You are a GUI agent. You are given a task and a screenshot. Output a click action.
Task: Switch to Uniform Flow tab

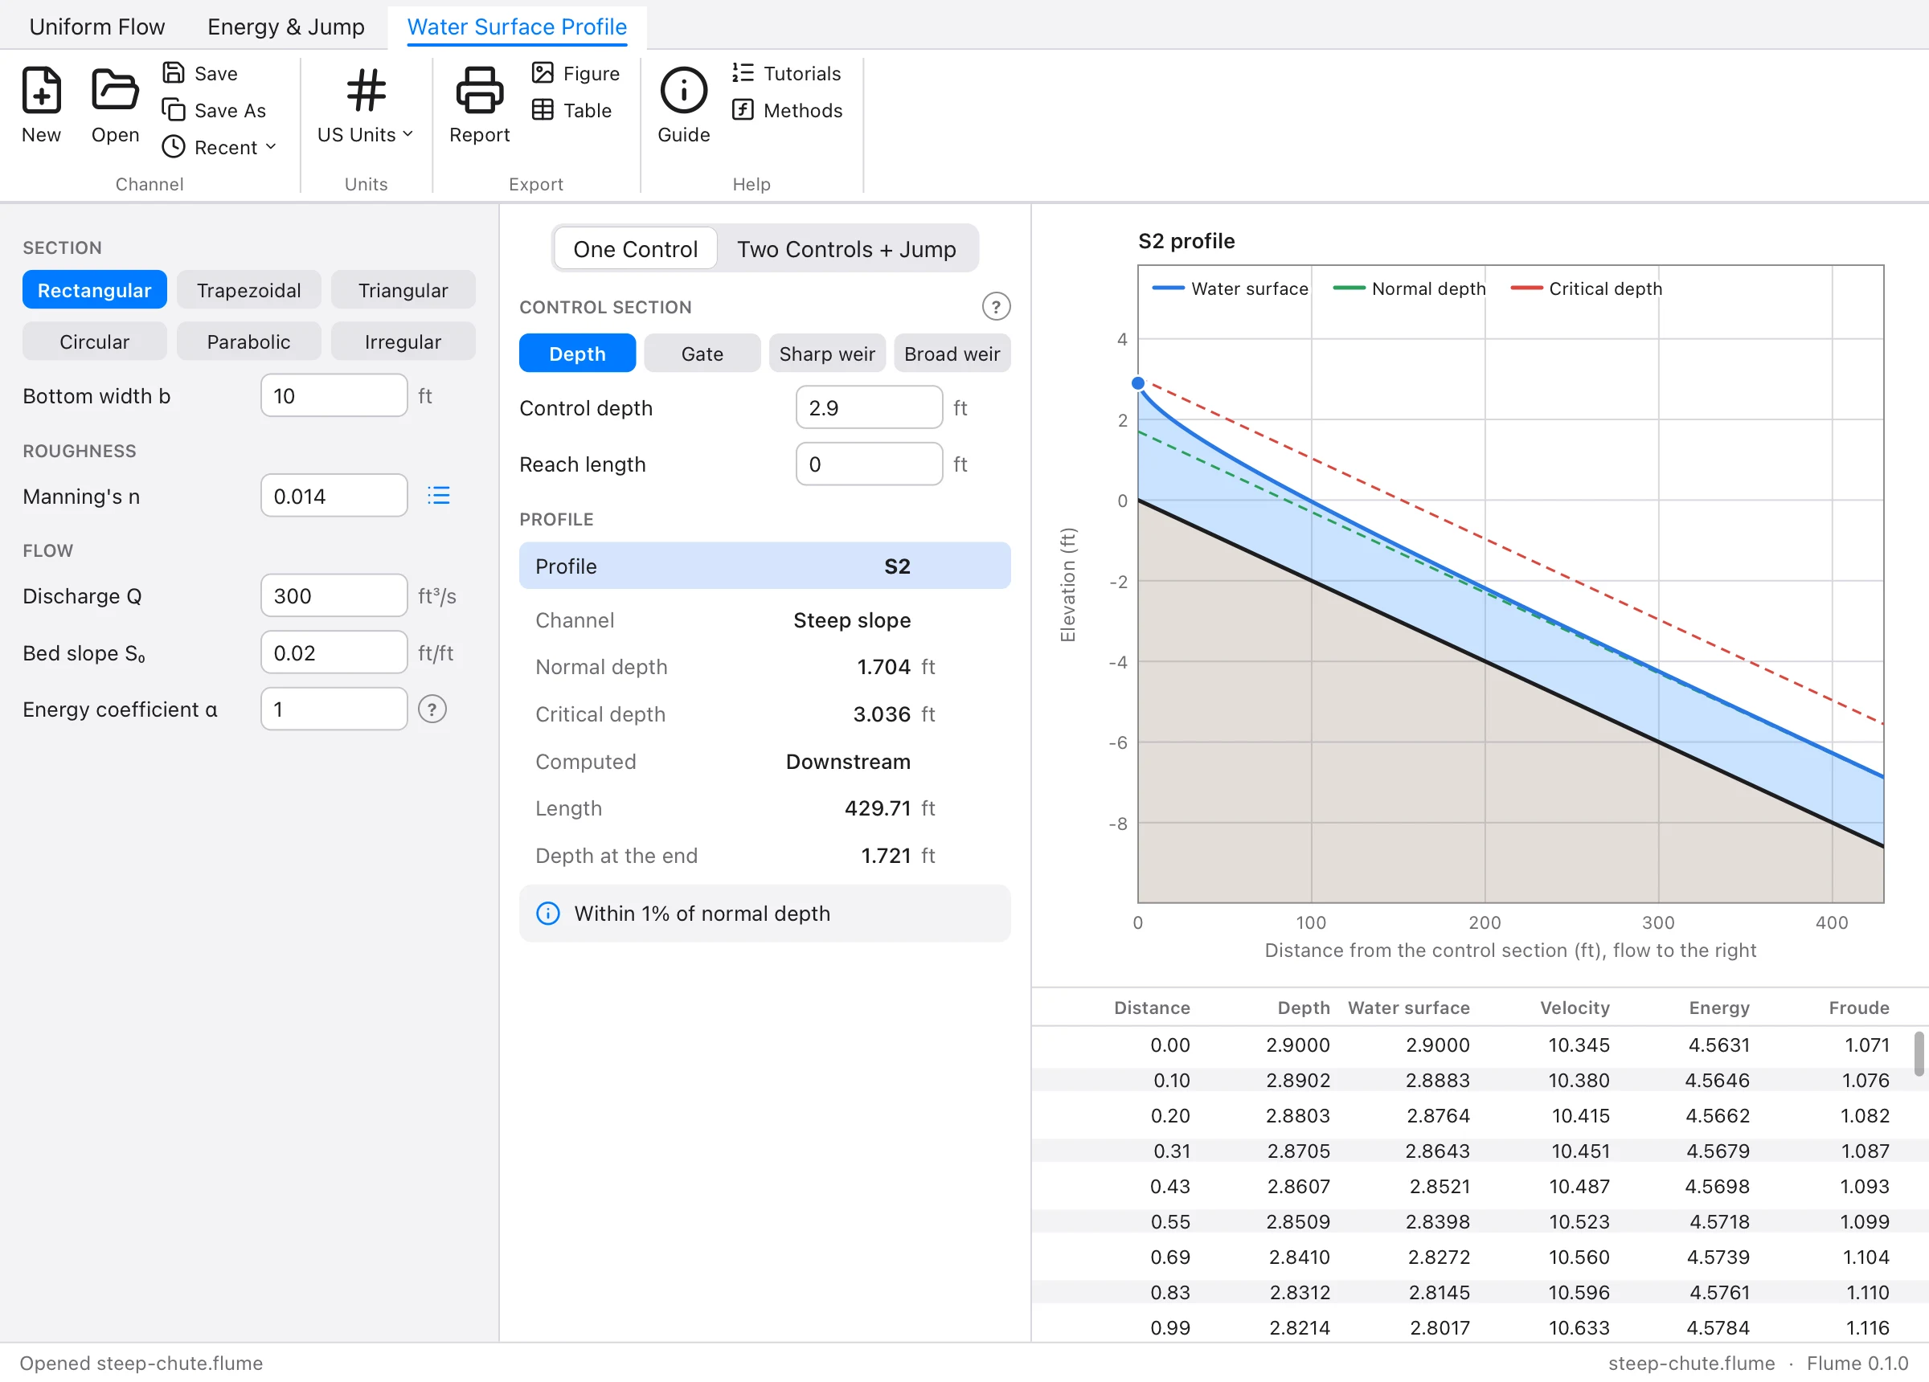(x=97, y=27)
